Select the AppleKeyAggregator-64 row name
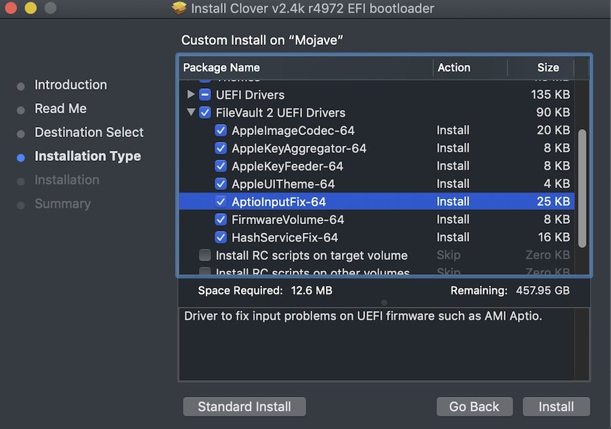Image resolution: width=611 pixels, height=429 pixels. (x=299, y=149)
